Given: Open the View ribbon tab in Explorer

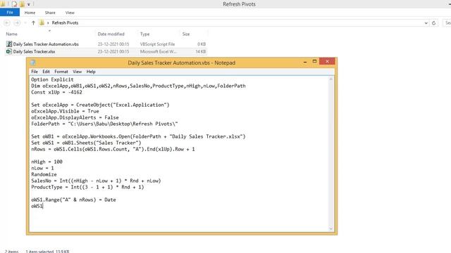Looking at the screenshot, I should (x=70, y=13).
